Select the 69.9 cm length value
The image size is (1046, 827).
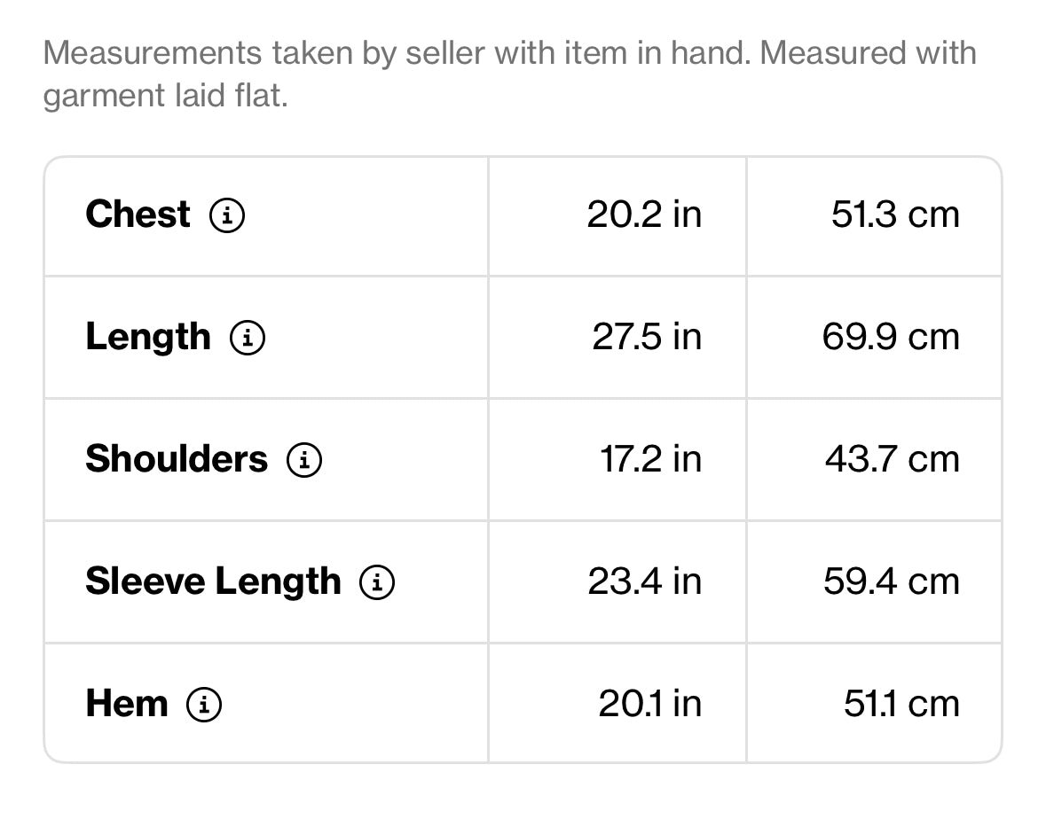click(891, 337)
